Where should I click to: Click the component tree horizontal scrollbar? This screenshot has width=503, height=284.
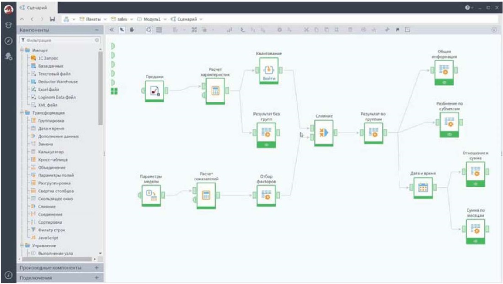(57, 259)
